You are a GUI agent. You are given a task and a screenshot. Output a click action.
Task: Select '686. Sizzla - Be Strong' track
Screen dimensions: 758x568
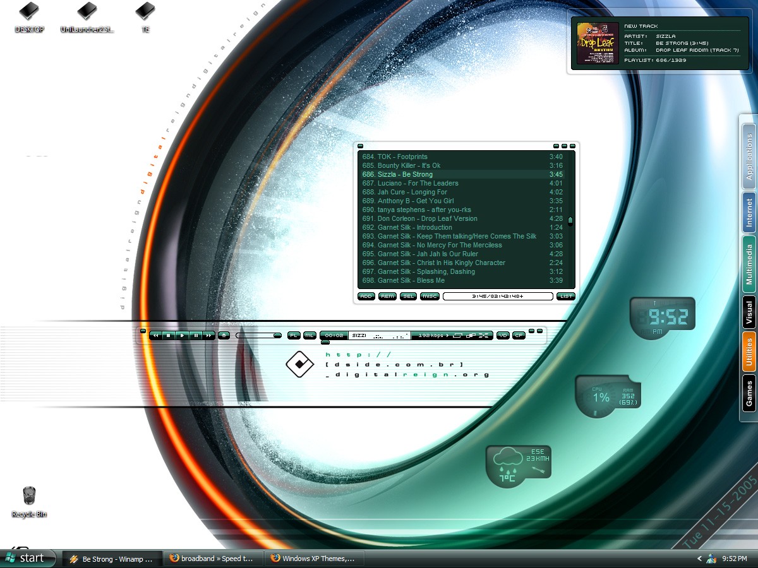462,174
